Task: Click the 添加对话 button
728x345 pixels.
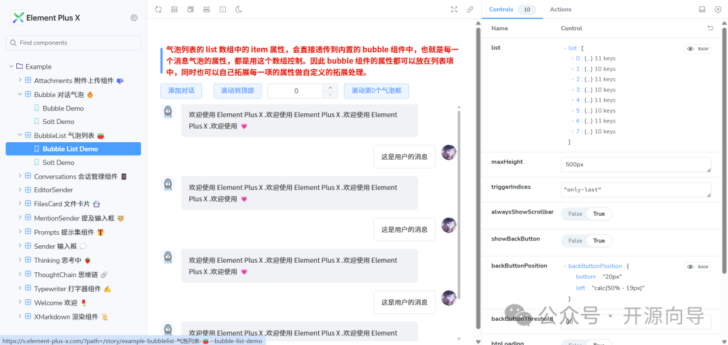Action: coord(181,91)
